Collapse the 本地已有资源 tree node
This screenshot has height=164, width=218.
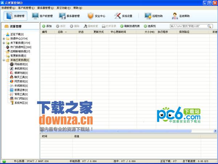pyautogui.click(x=3, y=60)
